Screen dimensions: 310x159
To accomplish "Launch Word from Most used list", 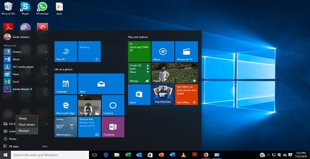I will [26, 59].
